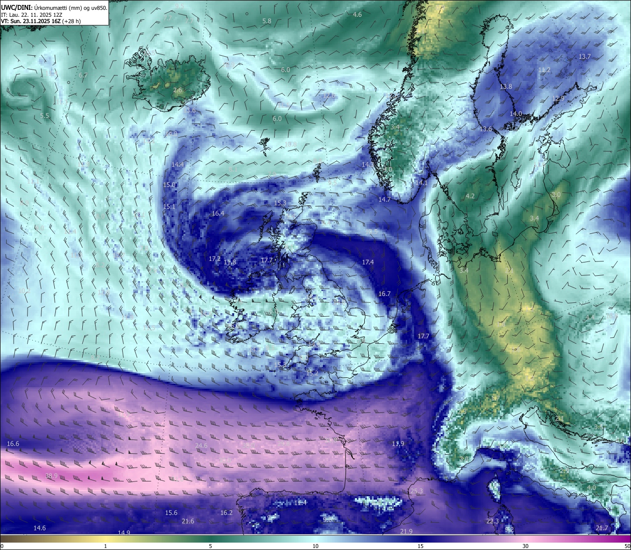Click the color scale at the 10 mark
Image resolution: width=631 pixels, height=550 pixels.
point(315,538)
